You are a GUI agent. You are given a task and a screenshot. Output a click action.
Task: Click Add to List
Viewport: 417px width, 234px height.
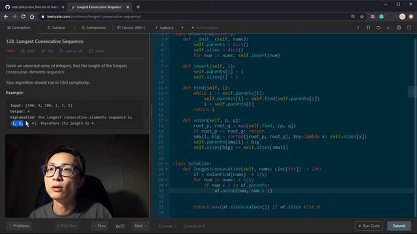point(71,51)
